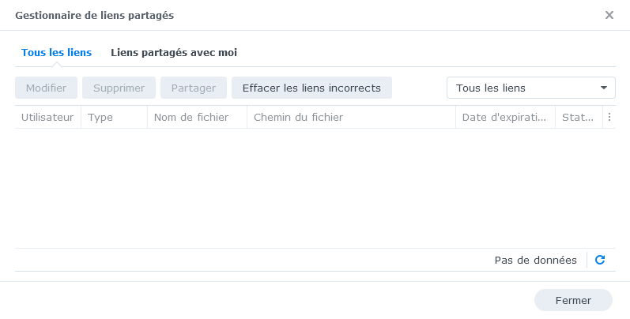Sort by the Utilisateur column header
The height and width of the screenshot is (319, 630).
tap(47, 118)
